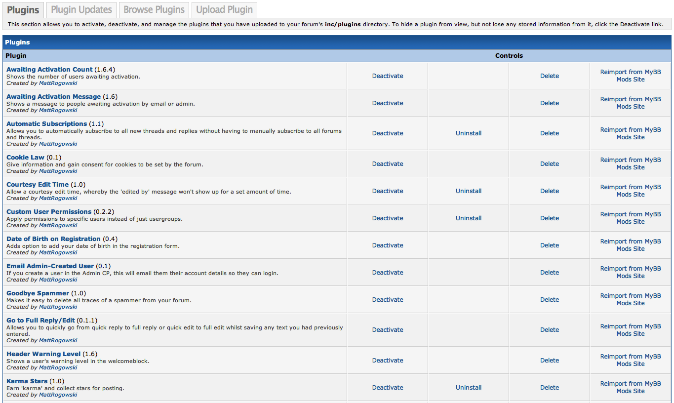Screen dimensions: 674x403
Task: Open MattRogowski author link under Karma Stars
Action: coord(58,395)
